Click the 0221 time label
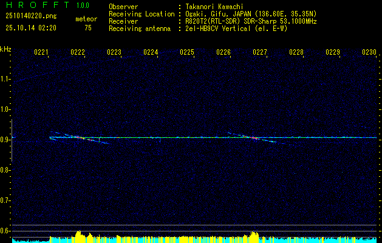382x243 pixels. pyautogui.click(x=41, y=52)
